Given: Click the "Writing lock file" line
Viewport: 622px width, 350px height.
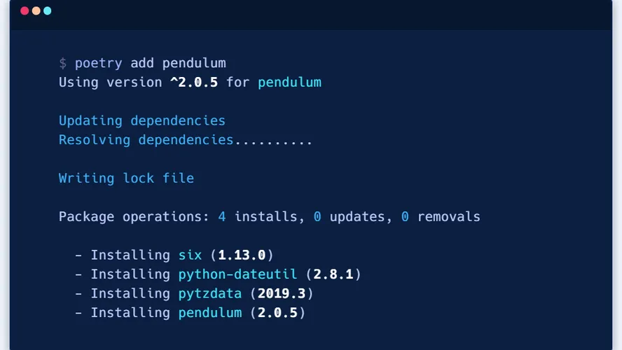Looking at the screenshot, I should [x=126, y=178].
